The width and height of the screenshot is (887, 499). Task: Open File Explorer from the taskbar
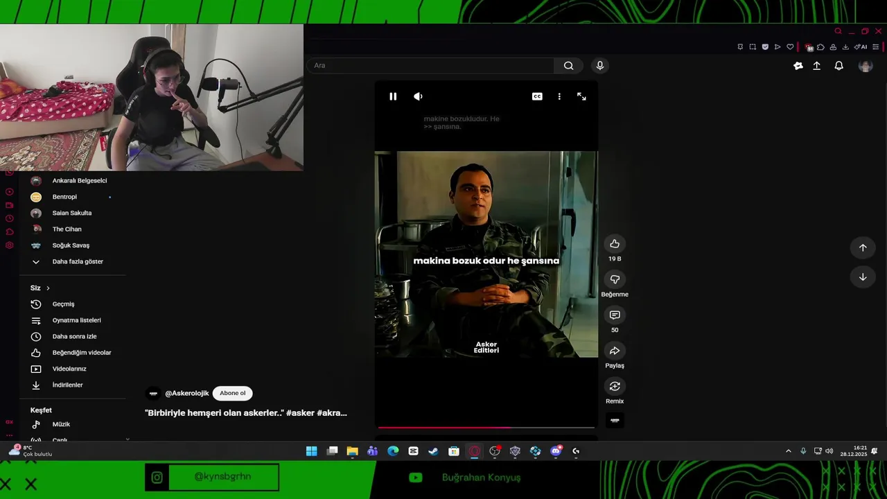352,451
